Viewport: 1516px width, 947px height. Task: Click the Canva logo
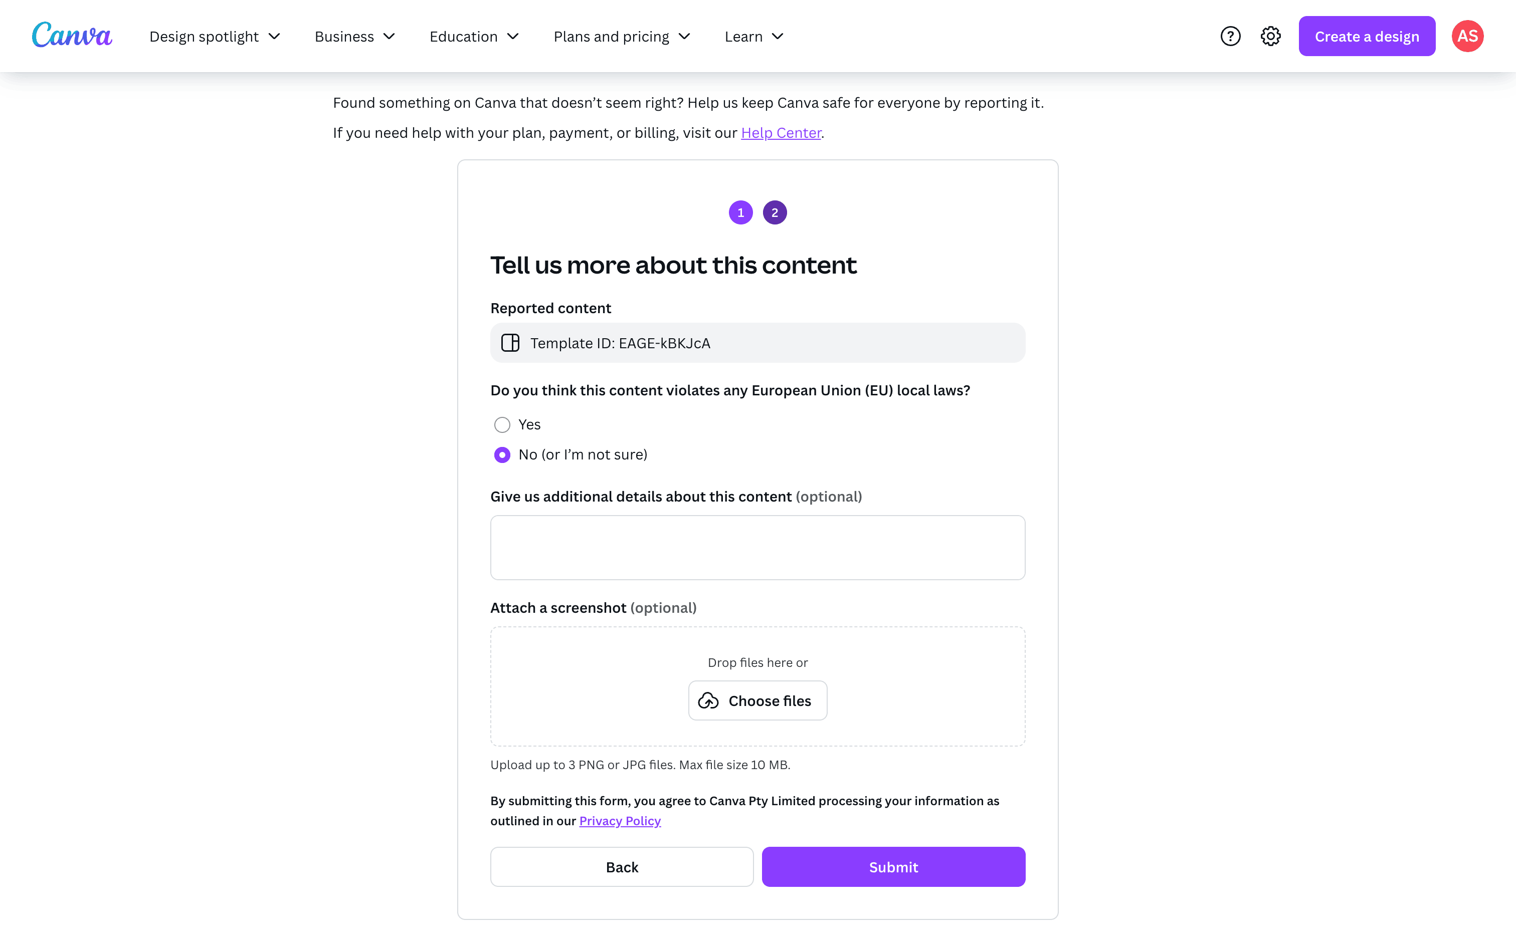[x=72, y=36]
